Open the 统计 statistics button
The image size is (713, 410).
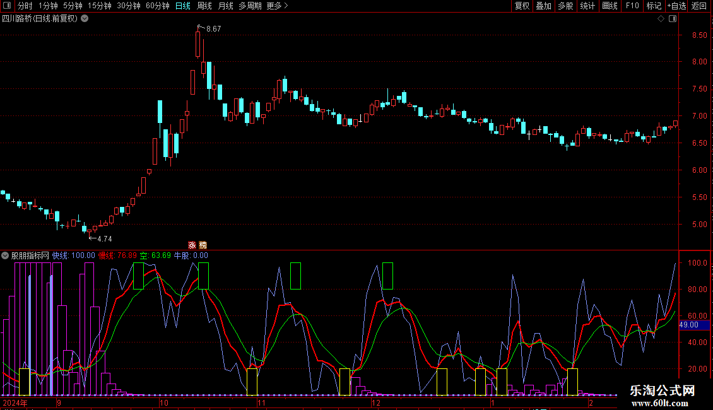[587, 6]
